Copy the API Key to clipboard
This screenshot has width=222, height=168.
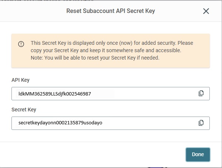(x=201, y=94)
